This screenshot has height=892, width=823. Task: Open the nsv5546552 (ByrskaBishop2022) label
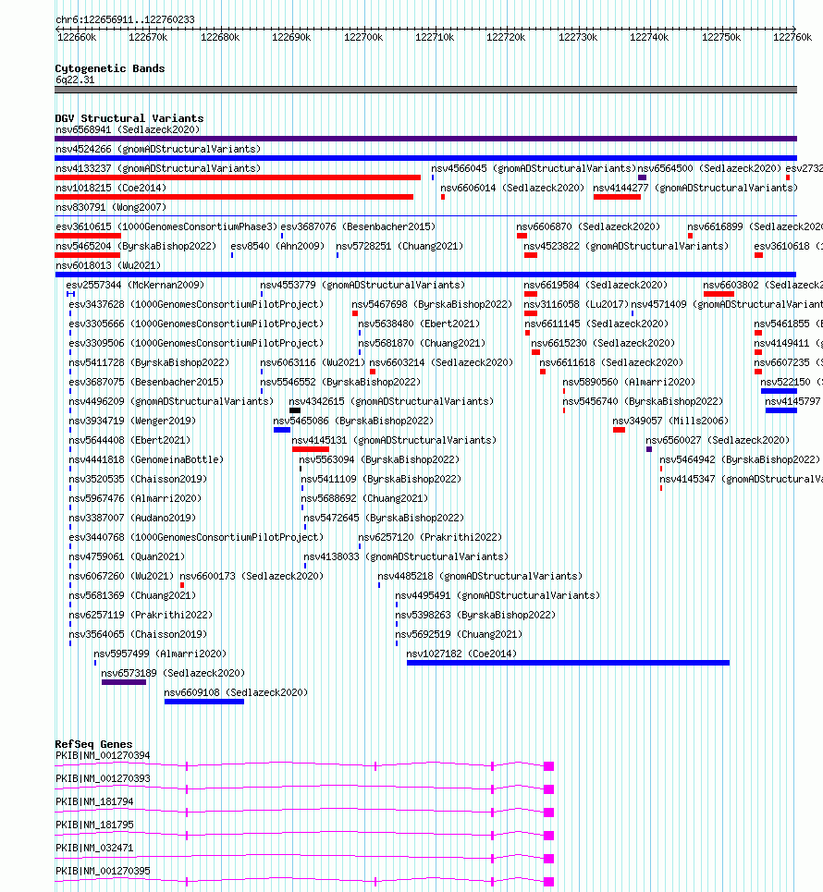click(x=340, y=382)
